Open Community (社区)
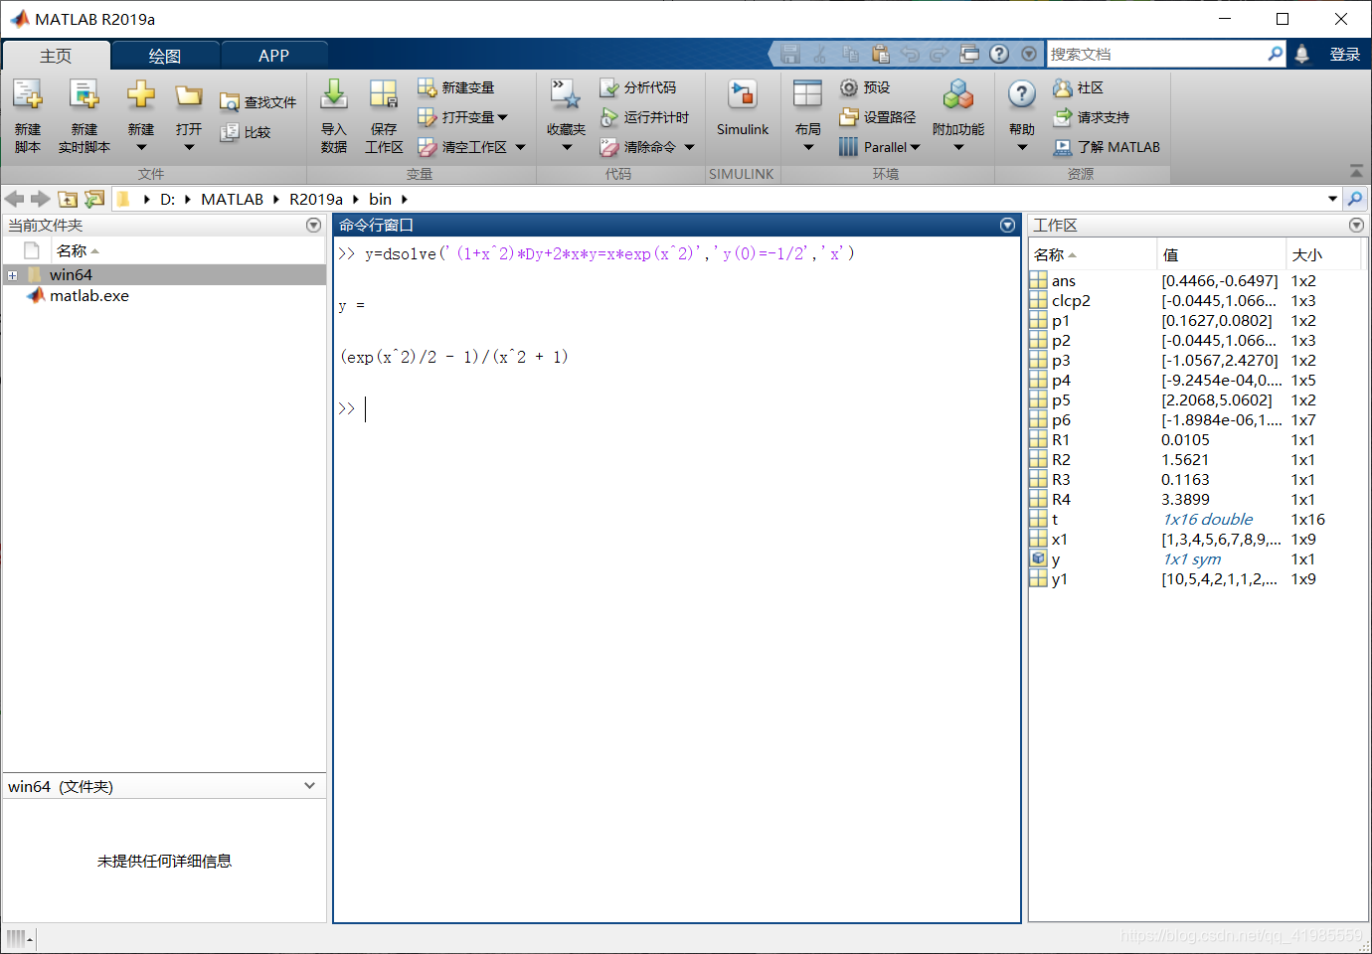 pyautogui.click(x=1079, y=87)
